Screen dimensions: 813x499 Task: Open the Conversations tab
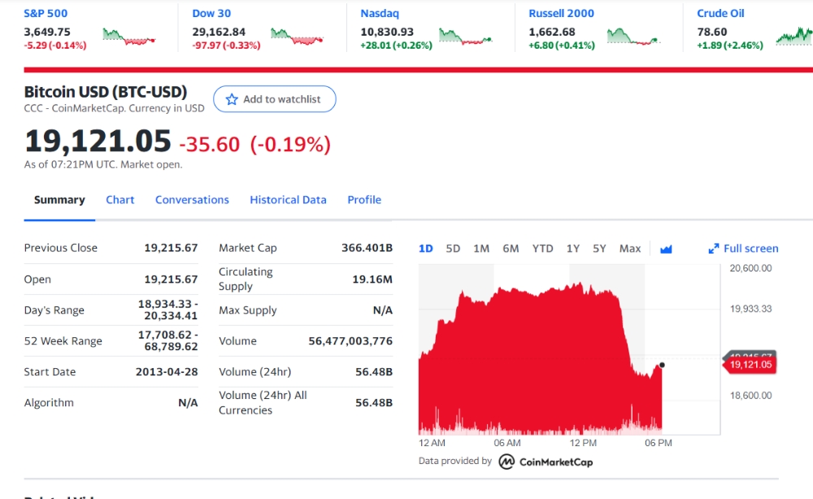coord(192,200)
